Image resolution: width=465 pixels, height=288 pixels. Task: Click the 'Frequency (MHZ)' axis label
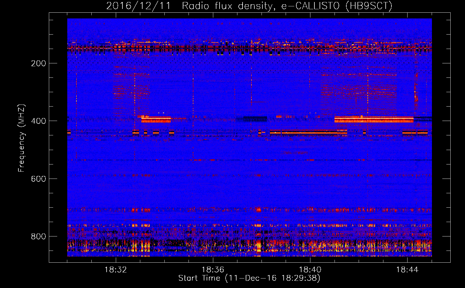(22, 138)
